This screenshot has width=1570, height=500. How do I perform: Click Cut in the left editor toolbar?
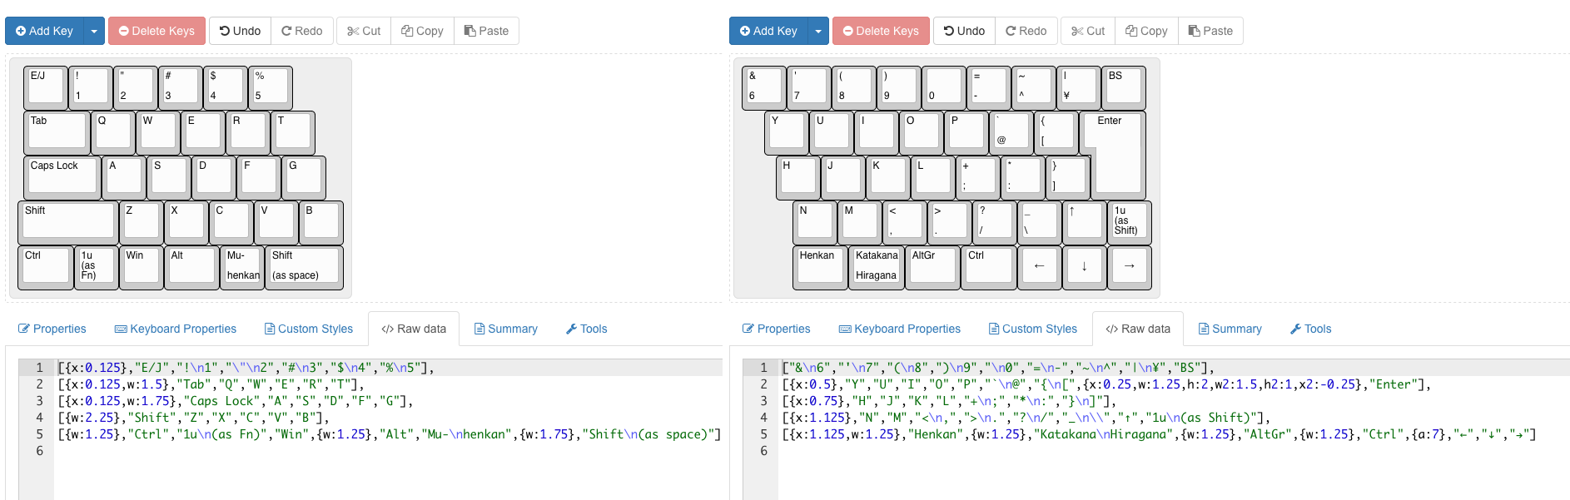pyautogui.click(x=364, y=31)
